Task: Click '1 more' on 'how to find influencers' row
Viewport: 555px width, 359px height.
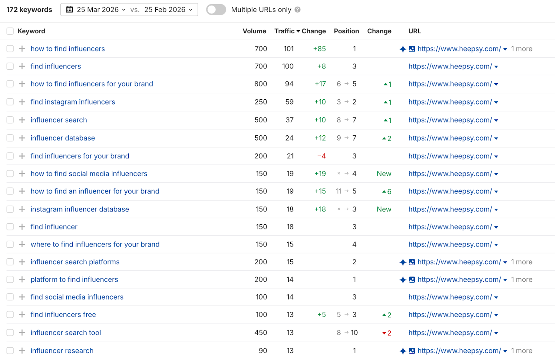Action: pyautogui.click(x=521, y=49)
